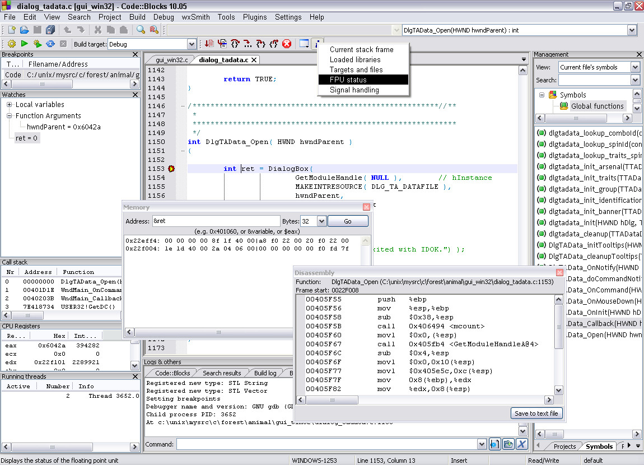644x465 pixels.
Task: Open the Debugging windows toolbar icon
Action: click(x=304, y=44)
